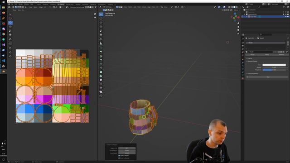Click the Angle Limit field

click(x=127, y=148)
